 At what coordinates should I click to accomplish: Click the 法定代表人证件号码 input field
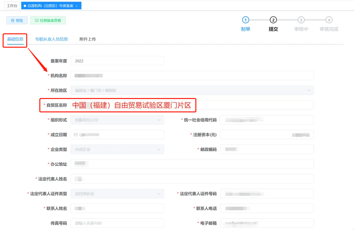click(x=267, y=193)
